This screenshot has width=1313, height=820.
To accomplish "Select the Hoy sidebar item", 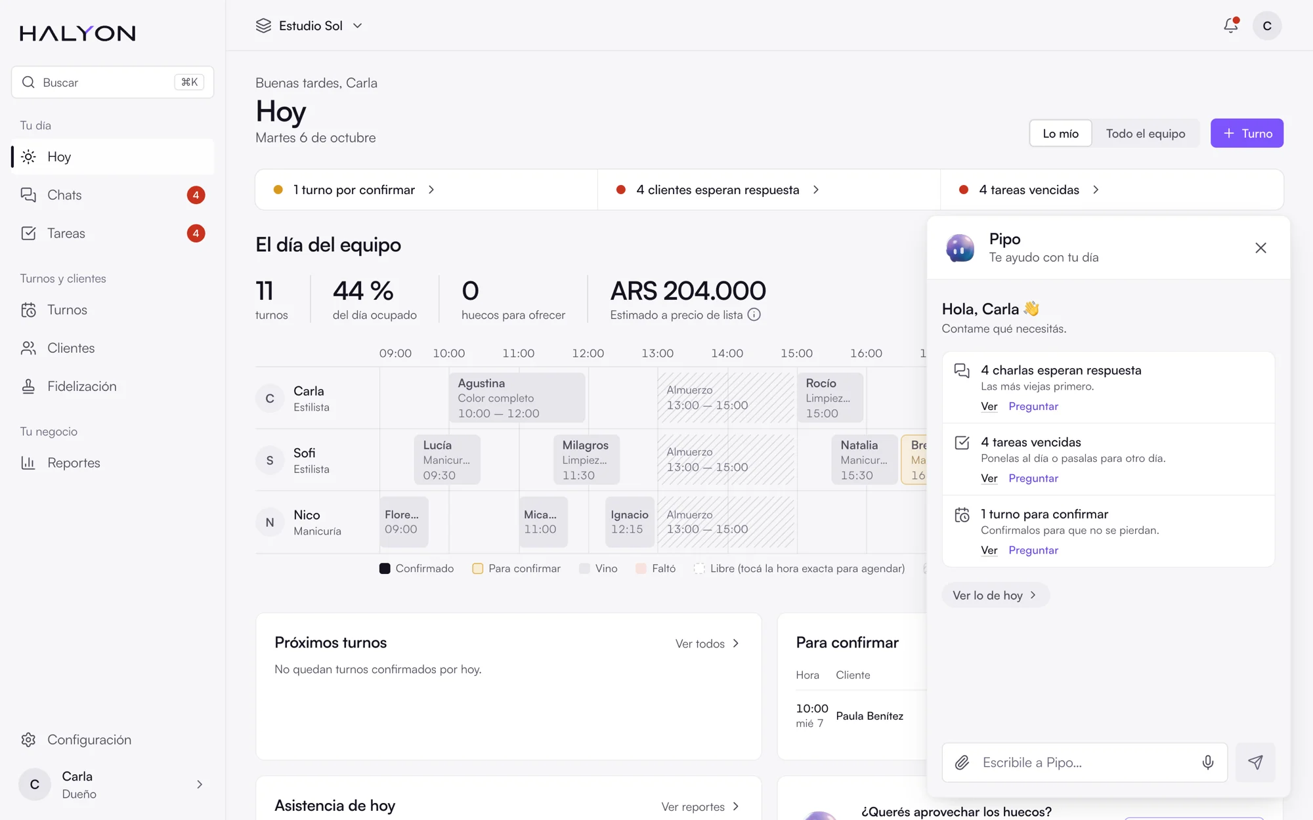I will pos(112,157).
